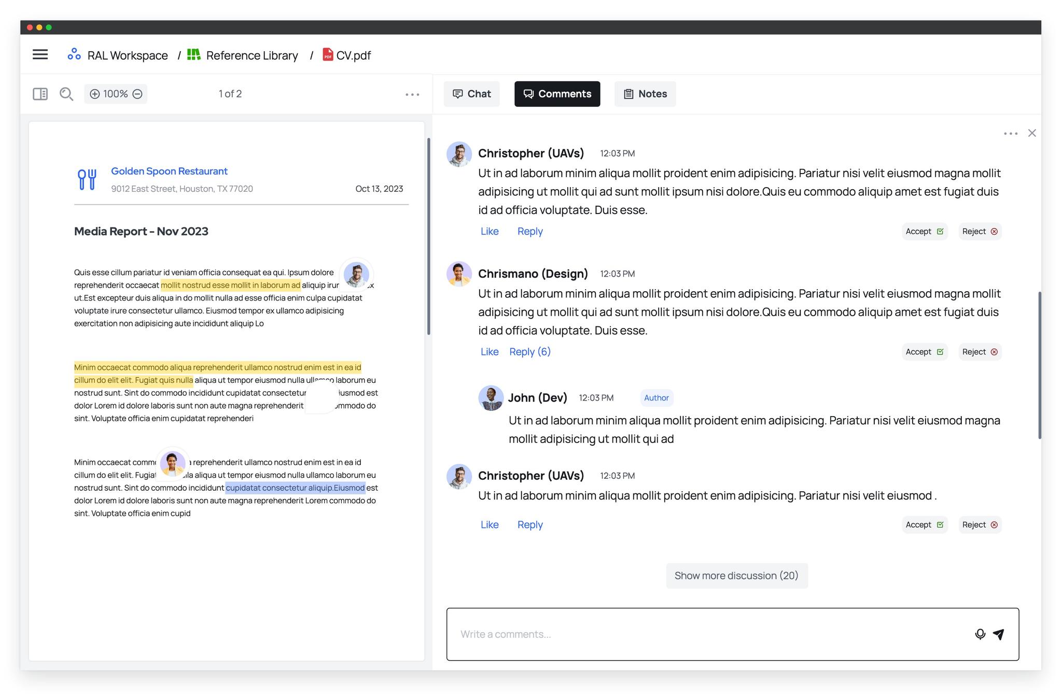Screen dimensions: 1062x699
Task: Click the zoom out icon
Action: tap(138, 94)
